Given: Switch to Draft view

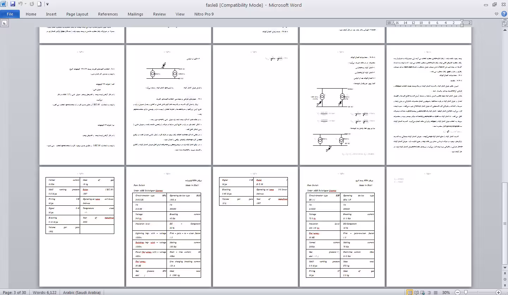Looking at the screenshot, I should point(435,292).
